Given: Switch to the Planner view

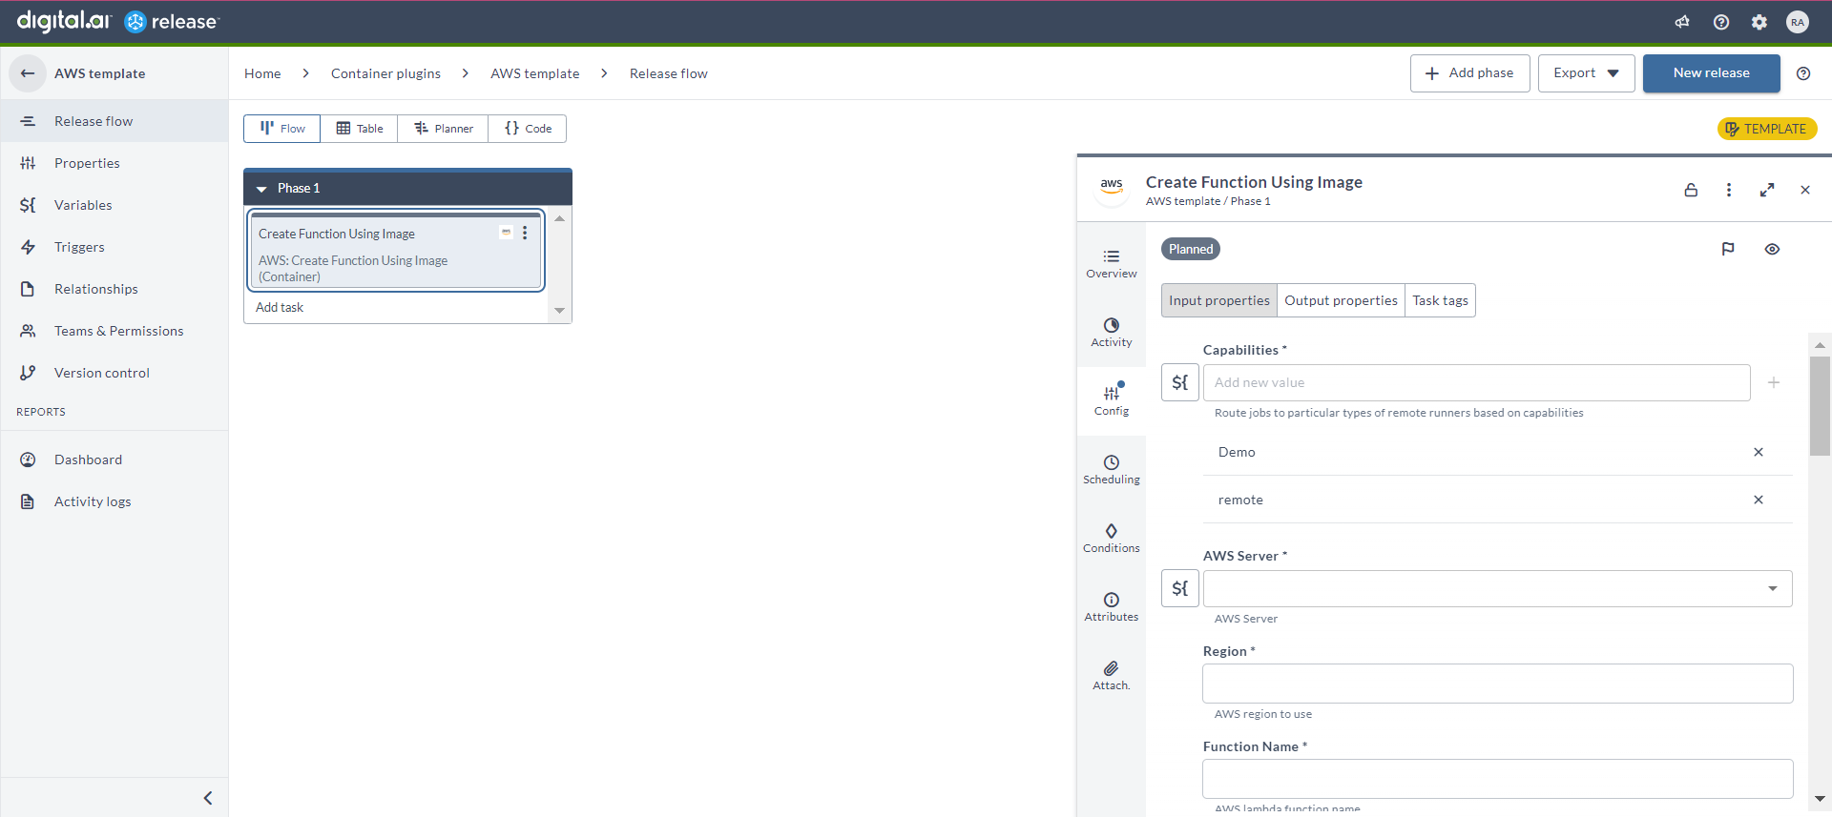Looking at the screenshot, I should tap(444, 129).
